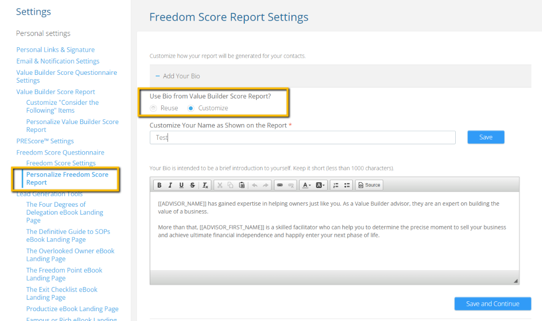Insert a bulleted list in bio
Viewport: 542px width, 321px height.
tap(347, 185)
